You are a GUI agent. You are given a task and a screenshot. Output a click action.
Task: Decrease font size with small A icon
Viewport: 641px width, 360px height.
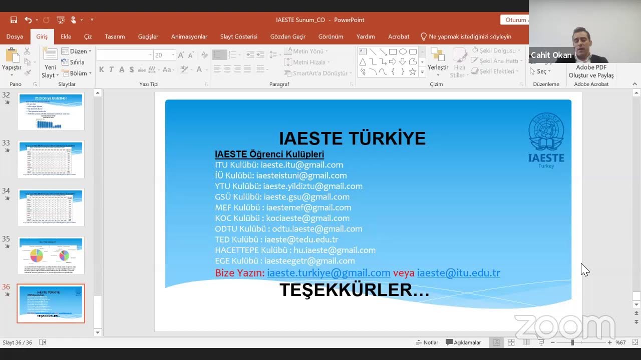[x=191, y=55]
